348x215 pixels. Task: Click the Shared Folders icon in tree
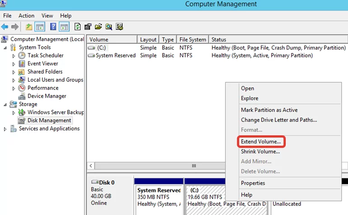(22, 72)
